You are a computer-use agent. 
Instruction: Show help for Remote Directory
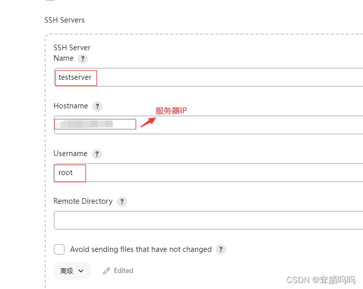[x=122, y=202]
